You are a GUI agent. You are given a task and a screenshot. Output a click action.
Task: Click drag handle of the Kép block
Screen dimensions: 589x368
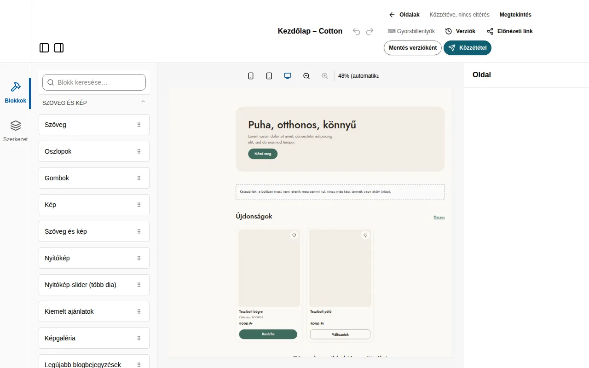(x=139, y=205)
